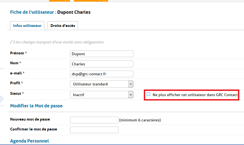Open the Statut dropdown set to Inactif
The height and width of the screenshot is (145, 244).
point(102,95)
